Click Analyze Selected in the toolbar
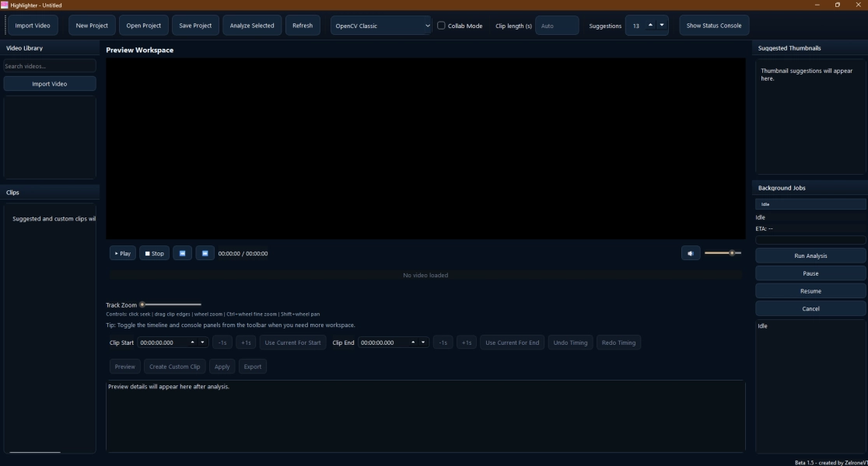 (252, 26)
